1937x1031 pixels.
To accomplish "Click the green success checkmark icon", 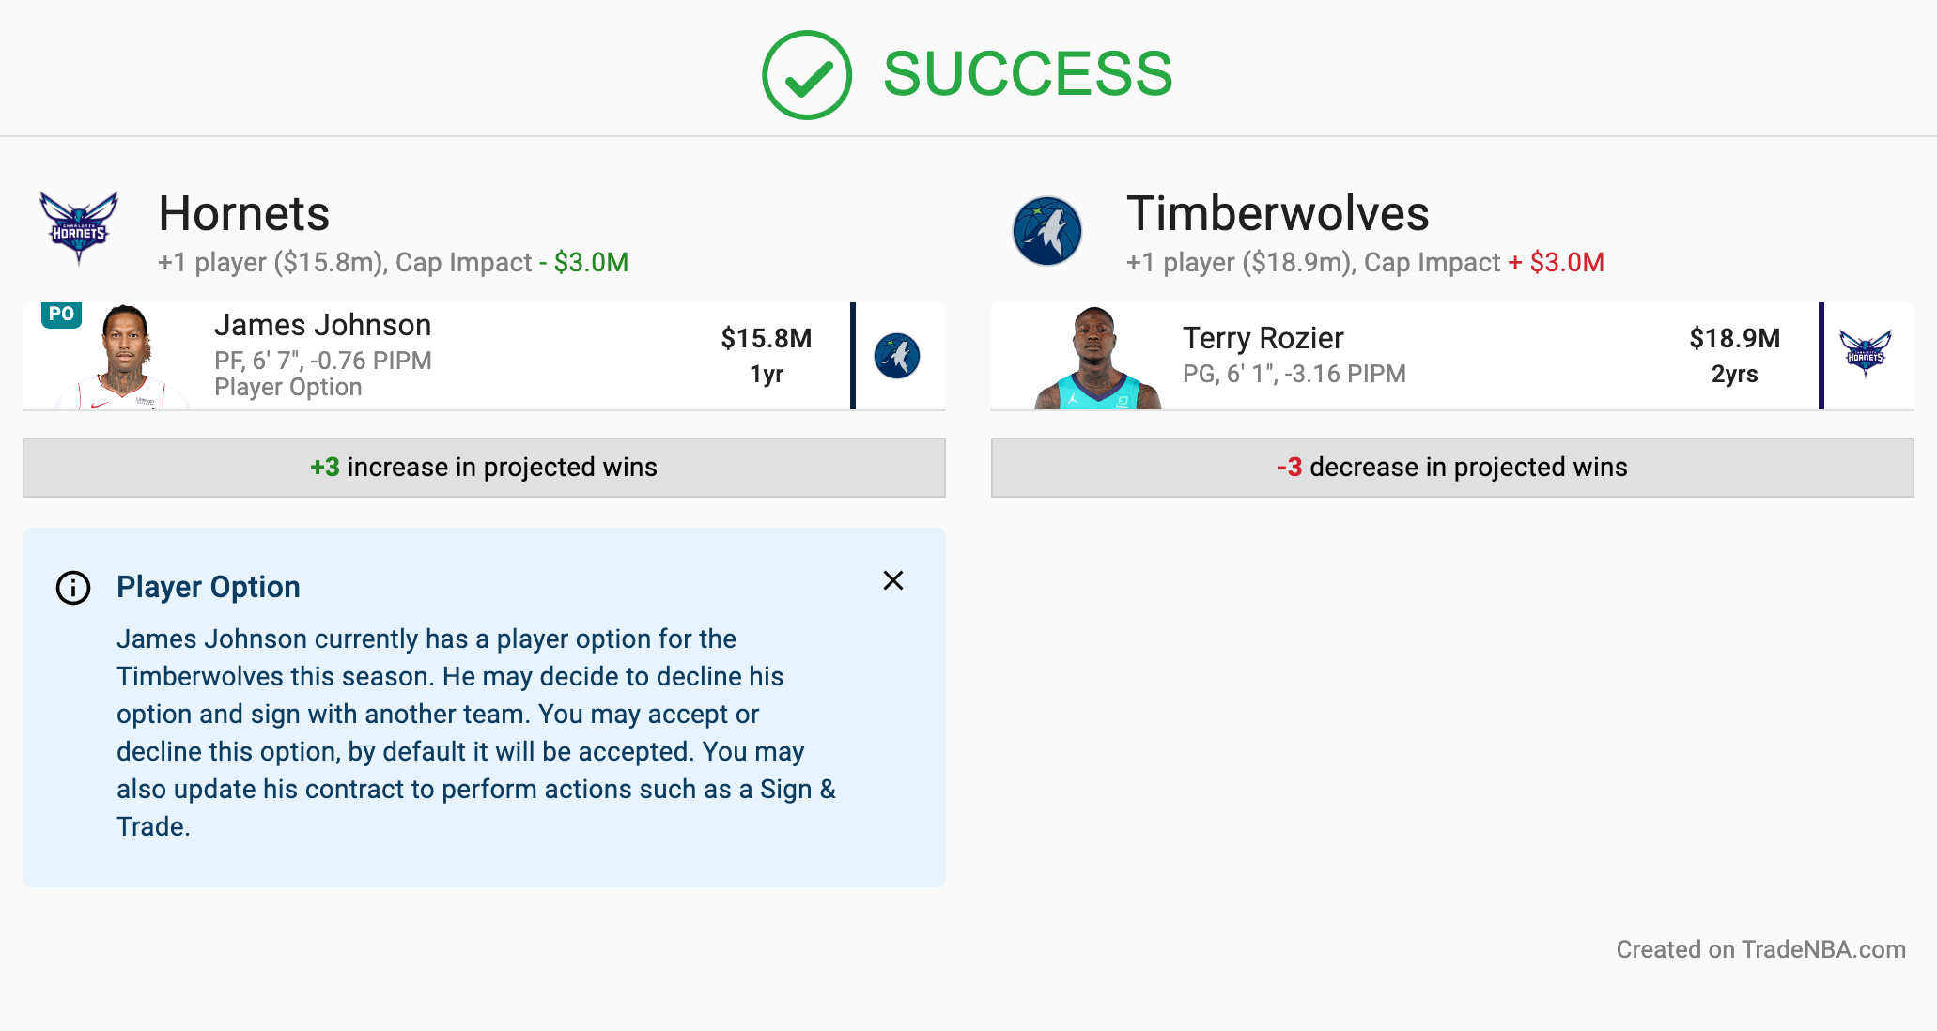I will tap(807, 75).
